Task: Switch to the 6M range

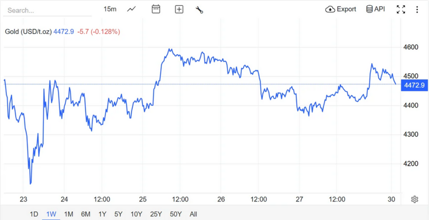Action: (x=85, y=214)
